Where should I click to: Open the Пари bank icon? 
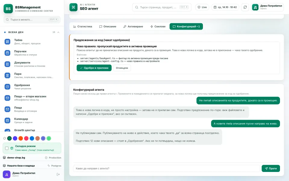click(x=7, y=75)
